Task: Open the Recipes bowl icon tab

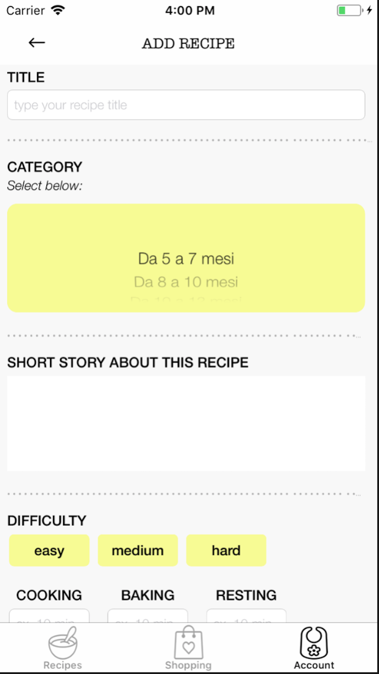Action: click(63, 643)
